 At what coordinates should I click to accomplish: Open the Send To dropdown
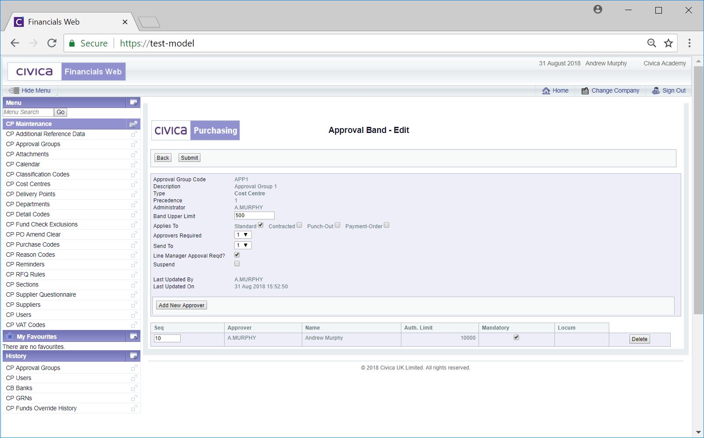243,245
